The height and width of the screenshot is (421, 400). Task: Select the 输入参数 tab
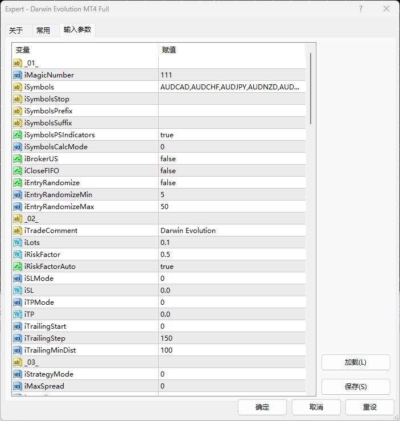point(77,30)
